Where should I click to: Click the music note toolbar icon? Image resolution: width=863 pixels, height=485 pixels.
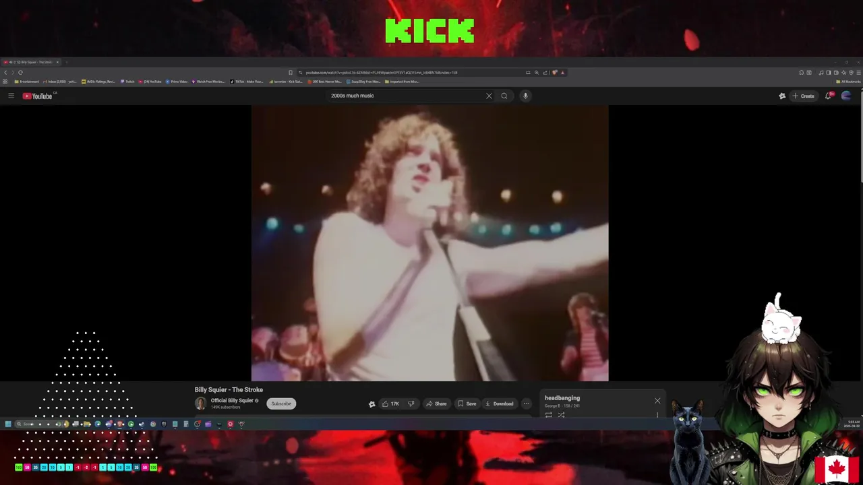821,72
